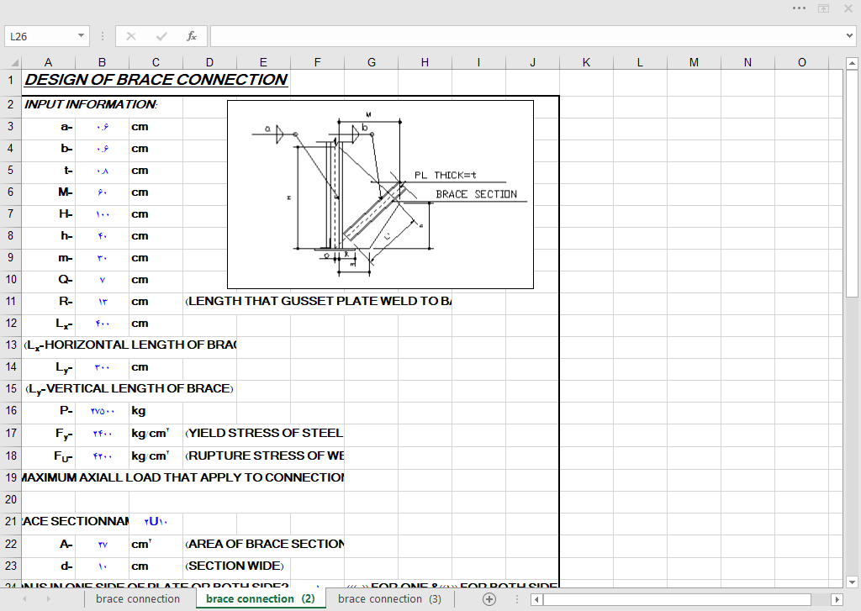Click the title DESIGN OF BRACE CONNECTION cell
Screen dimensions: 861x611
pos(156,80)
